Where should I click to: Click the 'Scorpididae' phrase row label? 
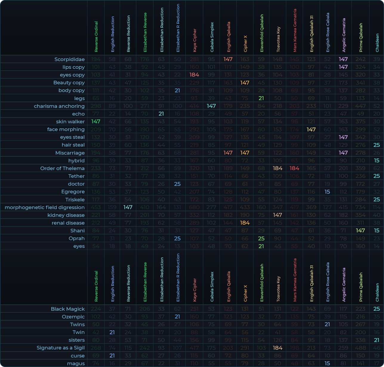pos(70,59)
